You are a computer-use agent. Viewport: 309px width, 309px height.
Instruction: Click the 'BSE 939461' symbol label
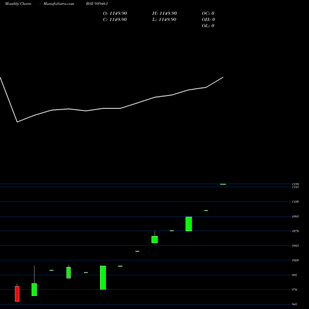(97, 4)
